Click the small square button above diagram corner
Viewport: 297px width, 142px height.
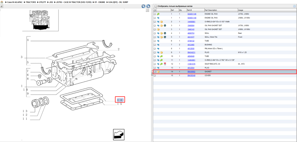[147, 10]
